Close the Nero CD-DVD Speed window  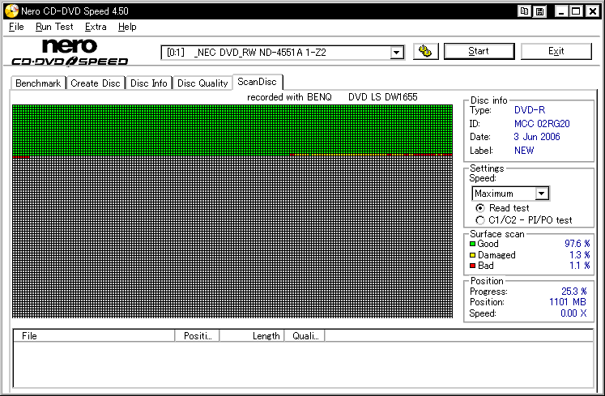(x=592, y=11)
